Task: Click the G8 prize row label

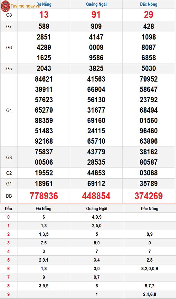Action: click(9, 15)
